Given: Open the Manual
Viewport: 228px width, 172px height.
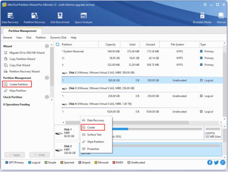Looking at the screenshot, I should point(221,18).
